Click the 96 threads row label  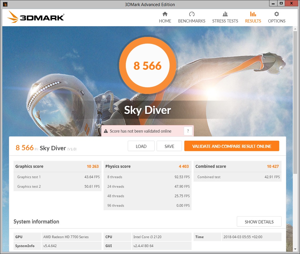coord(115,206)
